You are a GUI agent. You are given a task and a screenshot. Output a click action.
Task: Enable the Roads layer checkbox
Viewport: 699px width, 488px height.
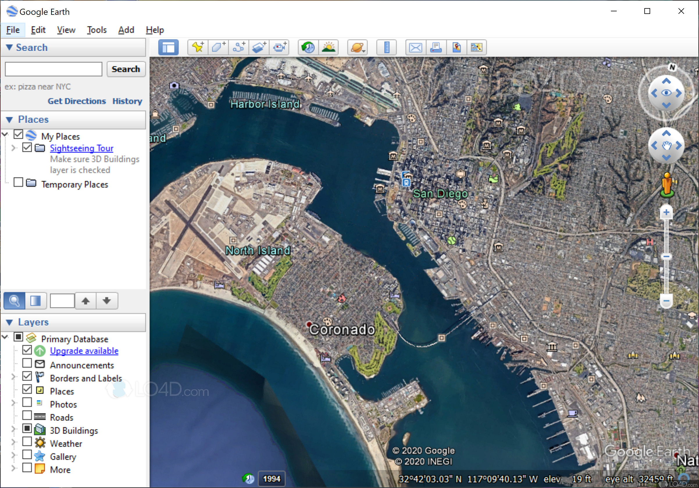27,415
